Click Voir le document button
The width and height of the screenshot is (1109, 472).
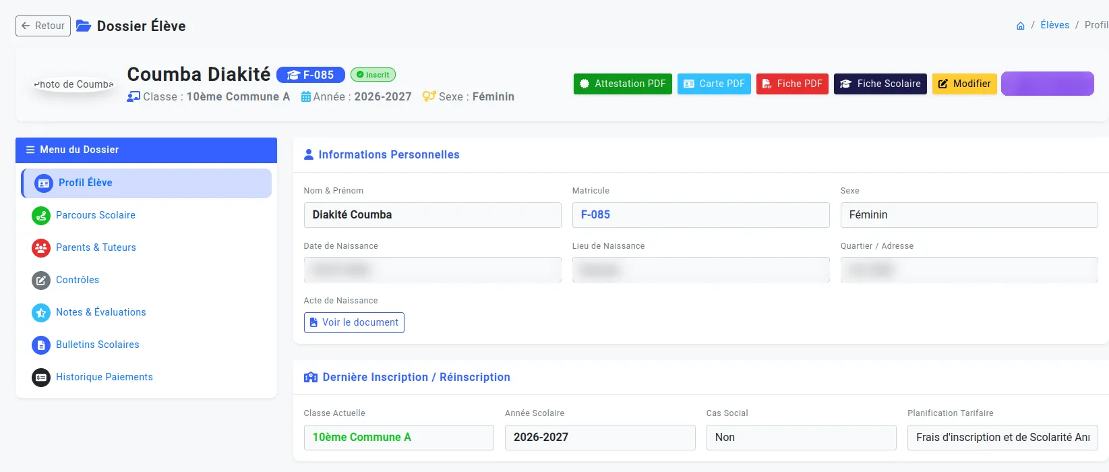[x=354, y=322]
